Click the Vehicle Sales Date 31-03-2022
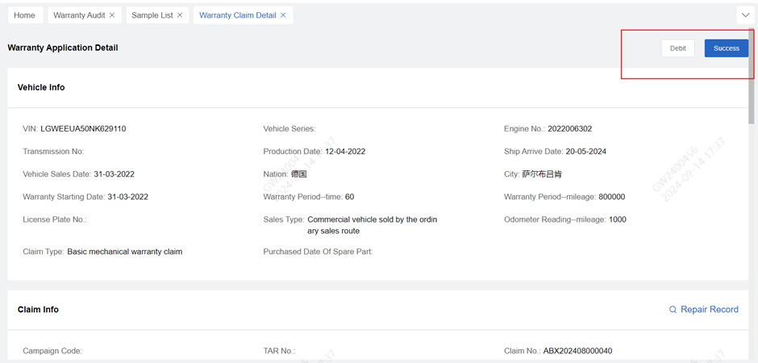The height and width of the screenshot is (363, 758). coord(114,174)
